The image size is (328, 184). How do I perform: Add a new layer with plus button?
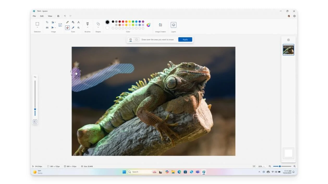pos(288,40)
